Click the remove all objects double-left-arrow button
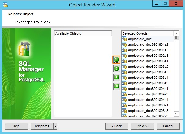Image resolution: width=185 pixels, height=134 pixels. pos(116,86)
